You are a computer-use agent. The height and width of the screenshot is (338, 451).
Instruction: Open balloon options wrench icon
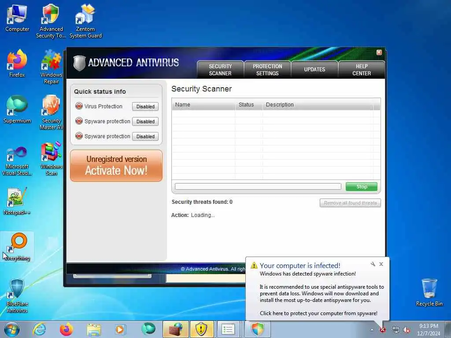coord(373,264)
